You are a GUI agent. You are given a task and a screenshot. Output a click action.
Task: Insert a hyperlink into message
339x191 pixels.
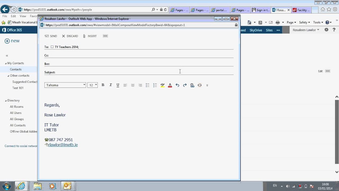tap(192, 85)
